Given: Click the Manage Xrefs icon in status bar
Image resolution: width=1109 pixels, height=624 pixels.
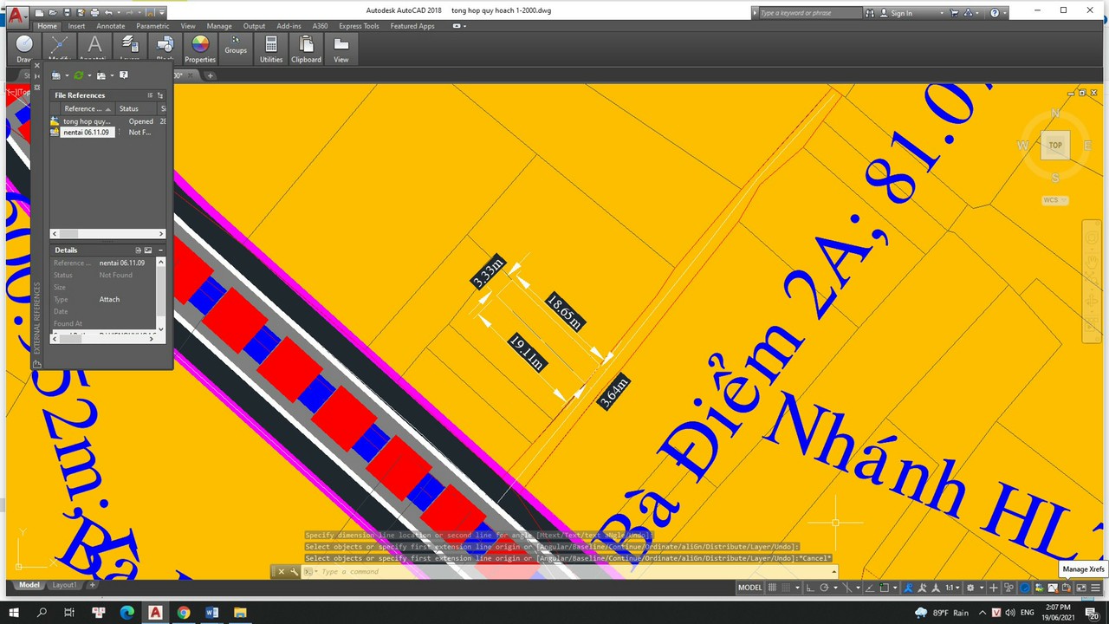Looking at the screenshot, I should [1067, 588].
